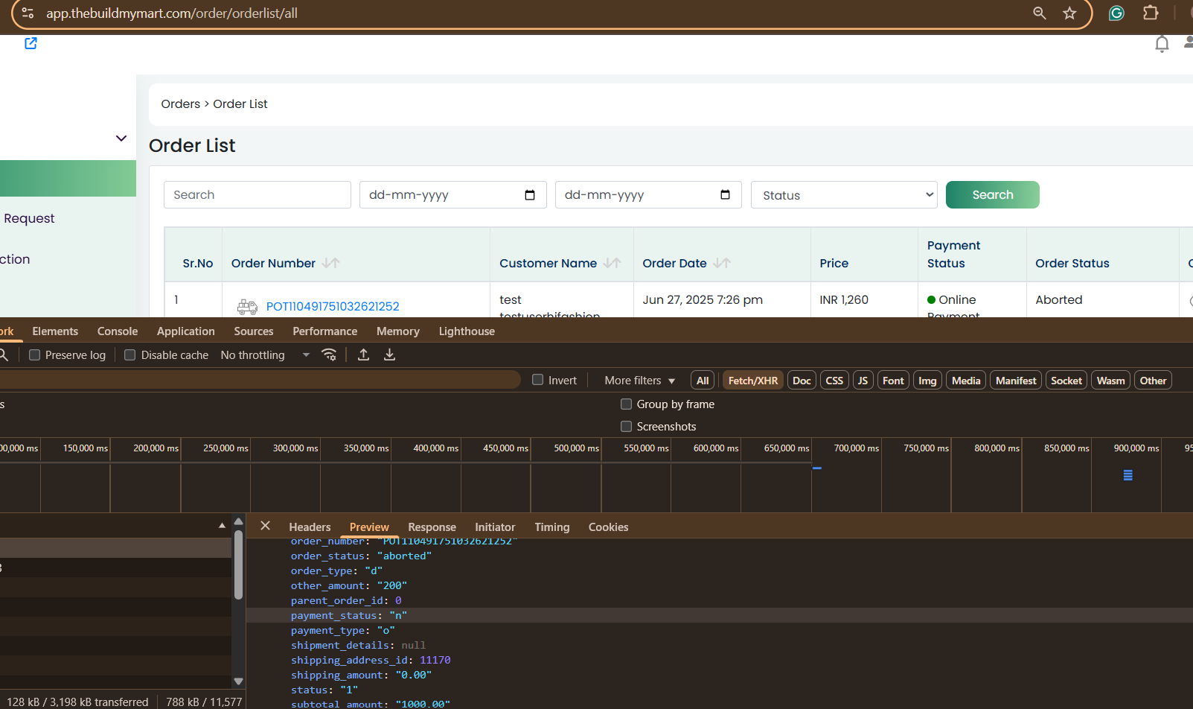Toggle Other request filter
Screen dimensions: 1193x709
[1154, 381]
